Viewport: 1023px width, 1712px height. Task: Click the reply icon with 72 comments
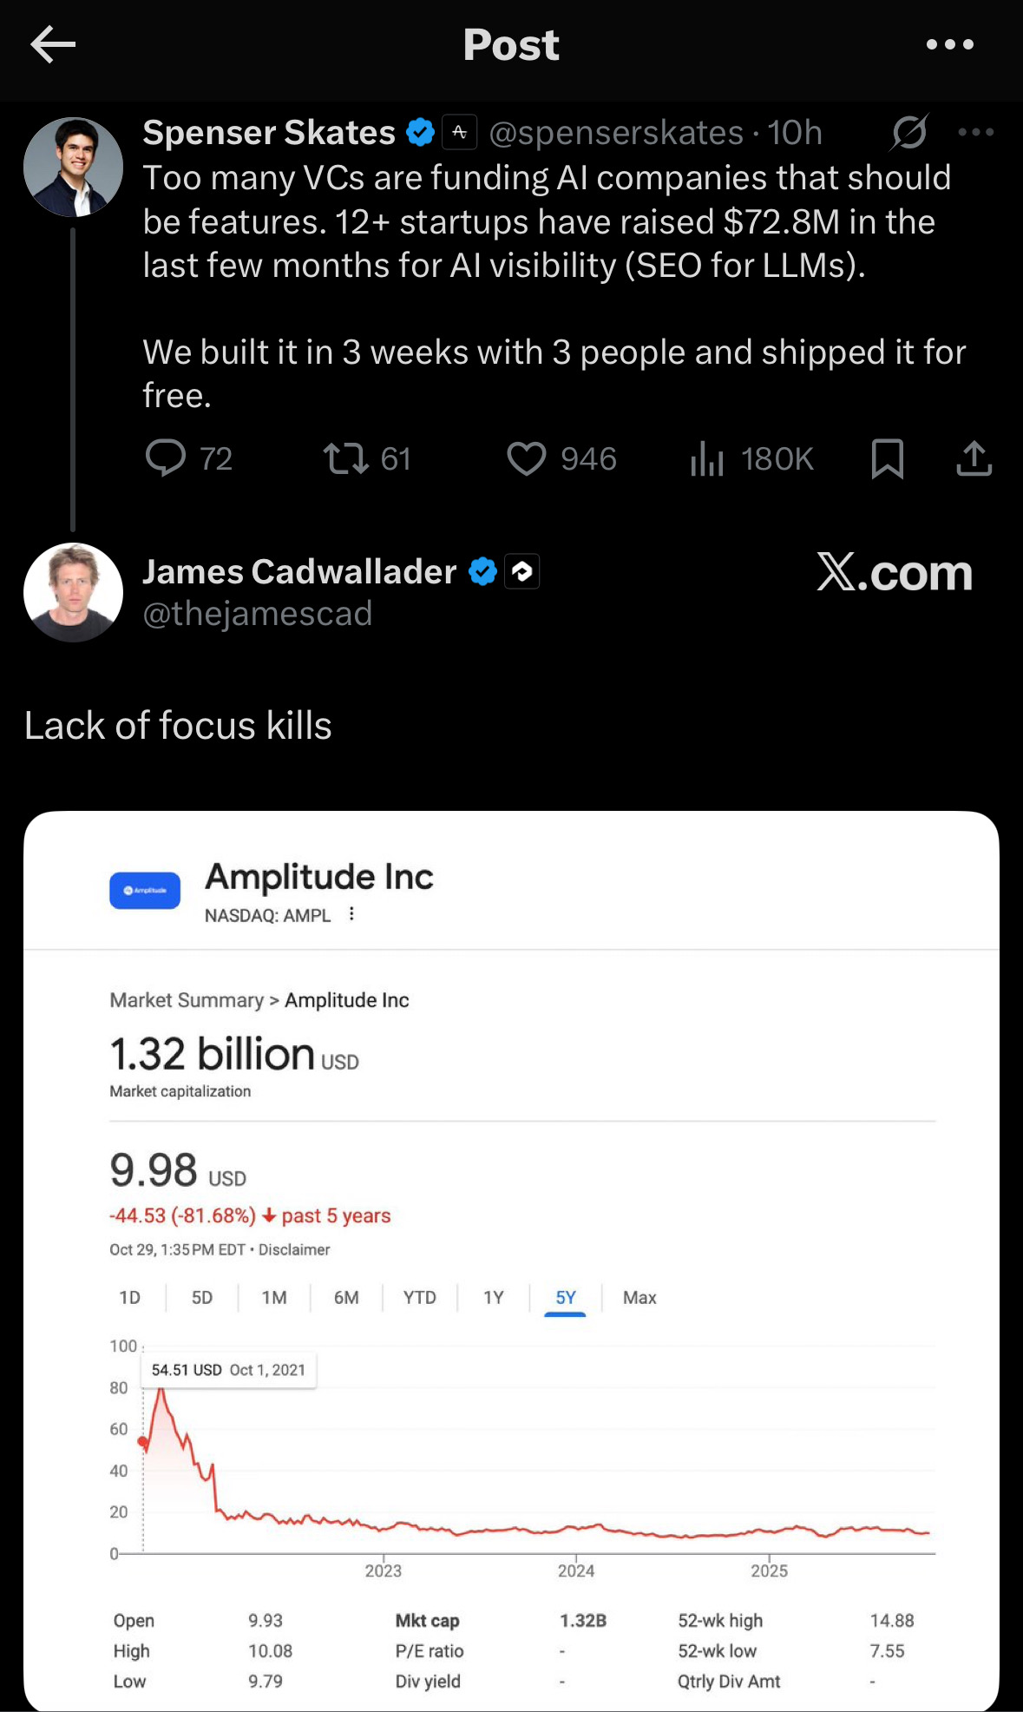165,458
